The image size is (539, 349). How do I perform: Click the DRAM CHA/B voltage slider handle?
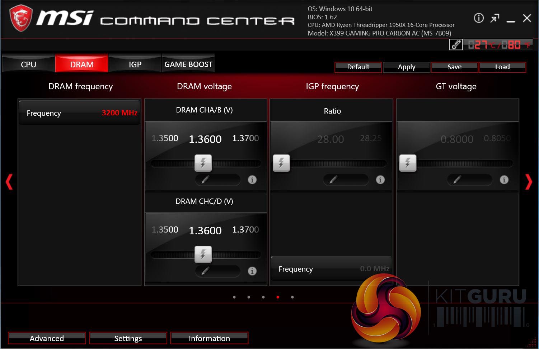pyautogui.click(x=203, y=163)
